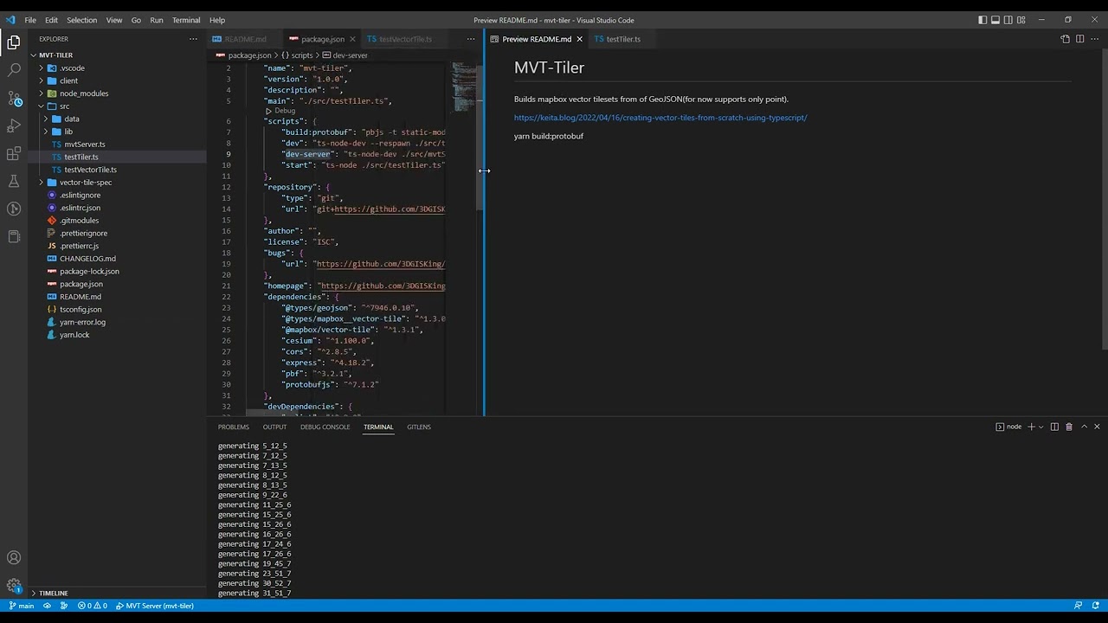Click the package.json editor vertical scrollbar
The height and width of the screenshot is (623, 1108).
[480, 137]
